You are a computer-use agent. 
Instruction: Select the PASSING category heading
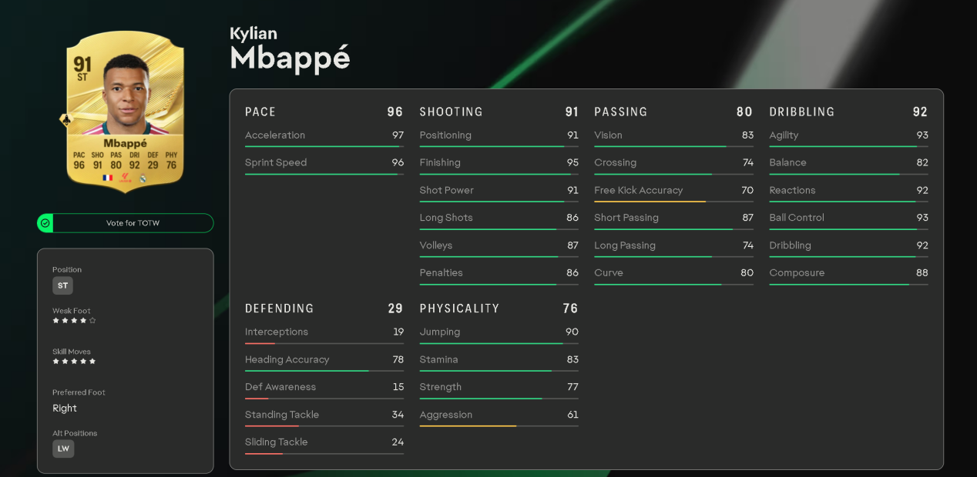(x=621, y=112)
